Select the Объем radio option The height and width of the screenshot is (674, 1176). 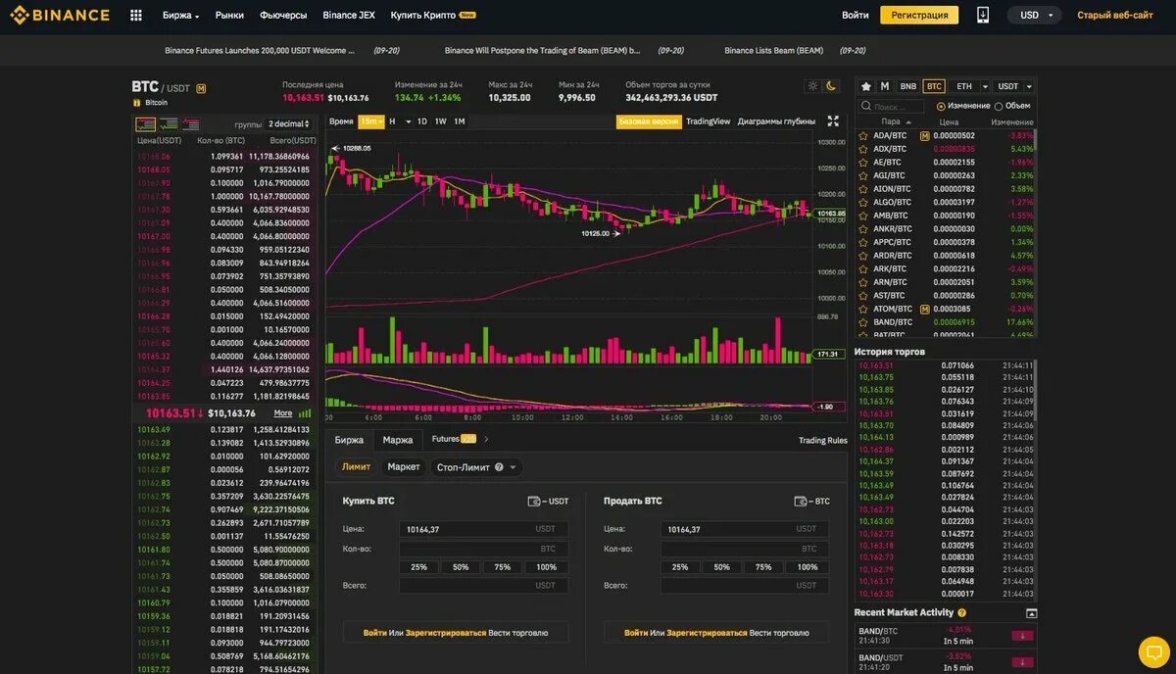pos(999,106)
